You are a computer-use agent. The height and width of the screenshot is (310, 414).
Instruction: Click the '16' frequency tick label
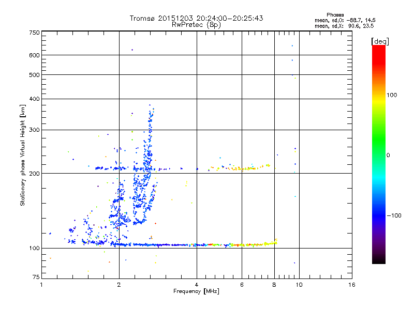(352, 285)
